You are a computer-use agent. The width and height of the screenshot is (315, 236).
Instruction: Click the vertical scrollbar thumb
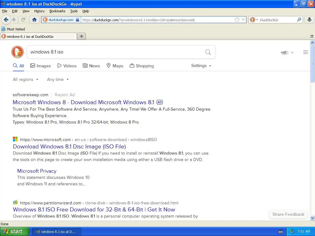[312, 64]
